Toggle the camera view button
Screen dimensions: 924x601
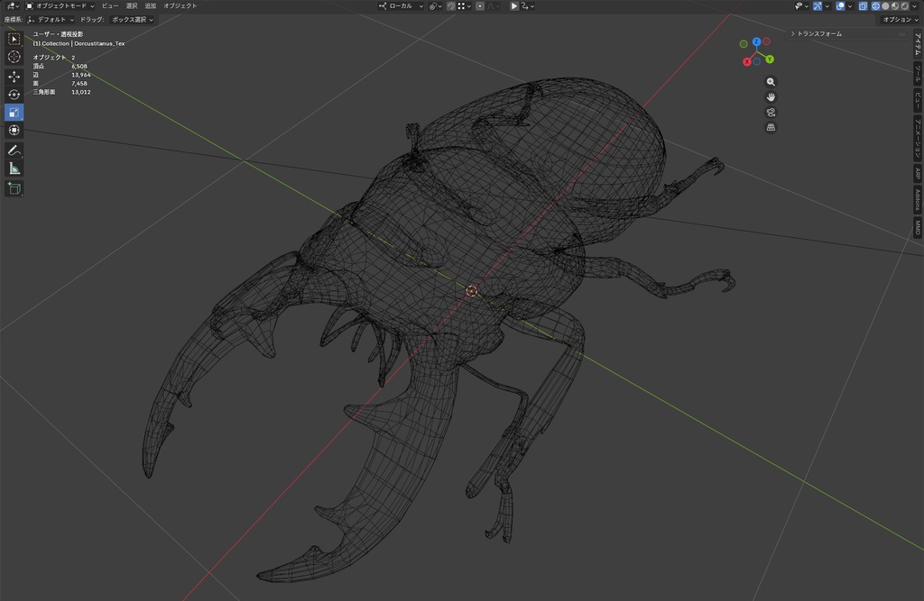pyautogui.click(x=771, y=113)
